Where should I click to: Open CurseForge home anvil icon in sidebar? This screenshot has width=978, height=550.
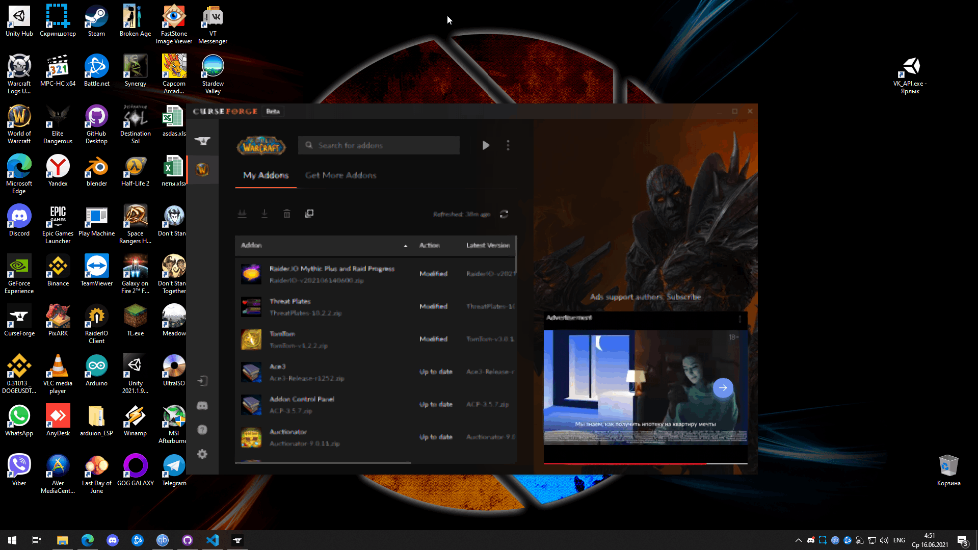click(202, 141)
